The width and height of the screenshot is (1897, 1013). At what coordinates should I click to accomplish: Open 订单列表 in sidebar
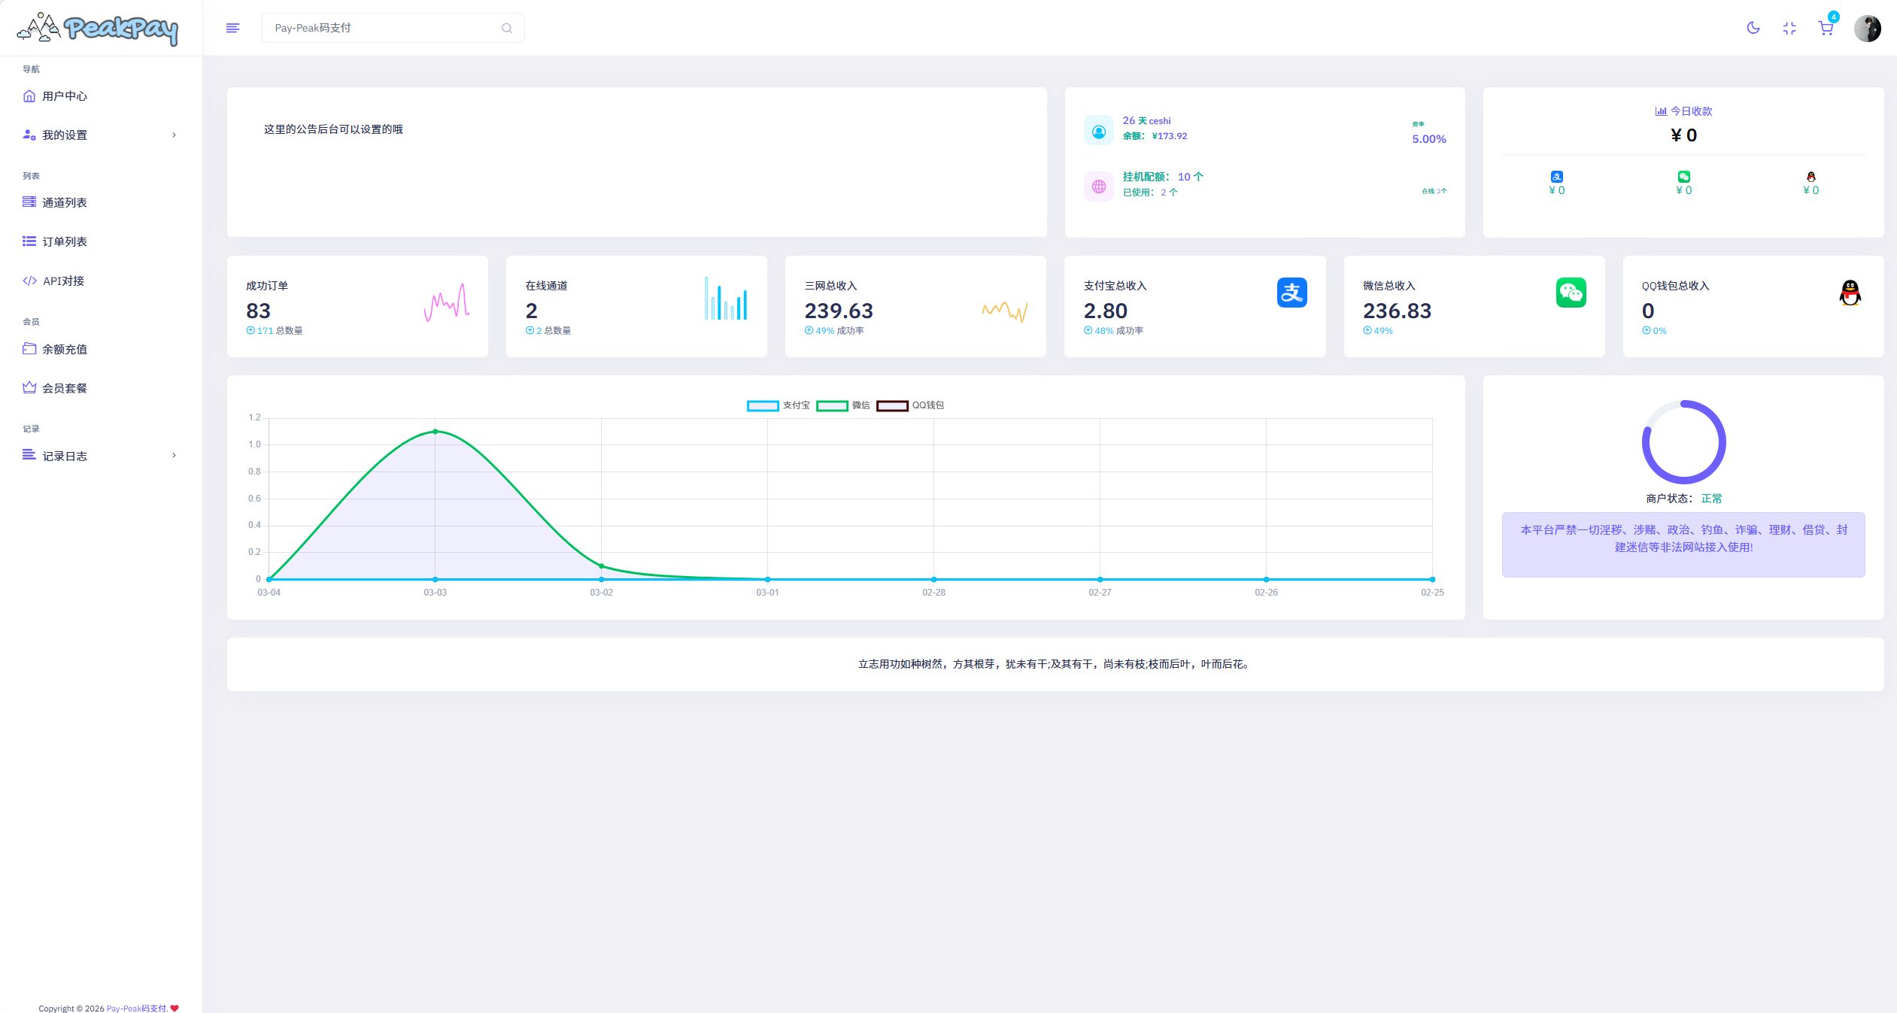coord(65,241)
